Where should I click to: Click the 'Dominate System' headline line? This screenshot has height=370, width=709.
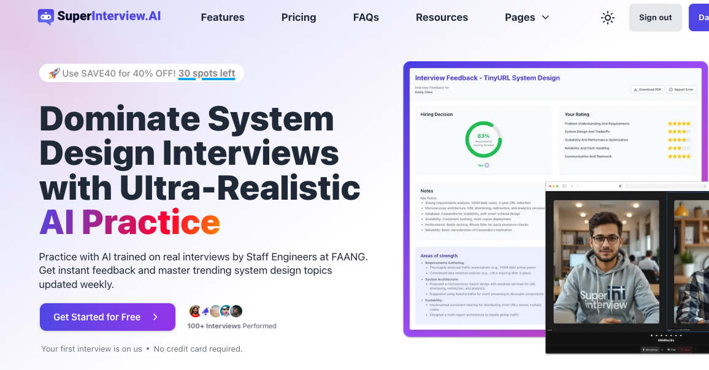click(186, 119)
